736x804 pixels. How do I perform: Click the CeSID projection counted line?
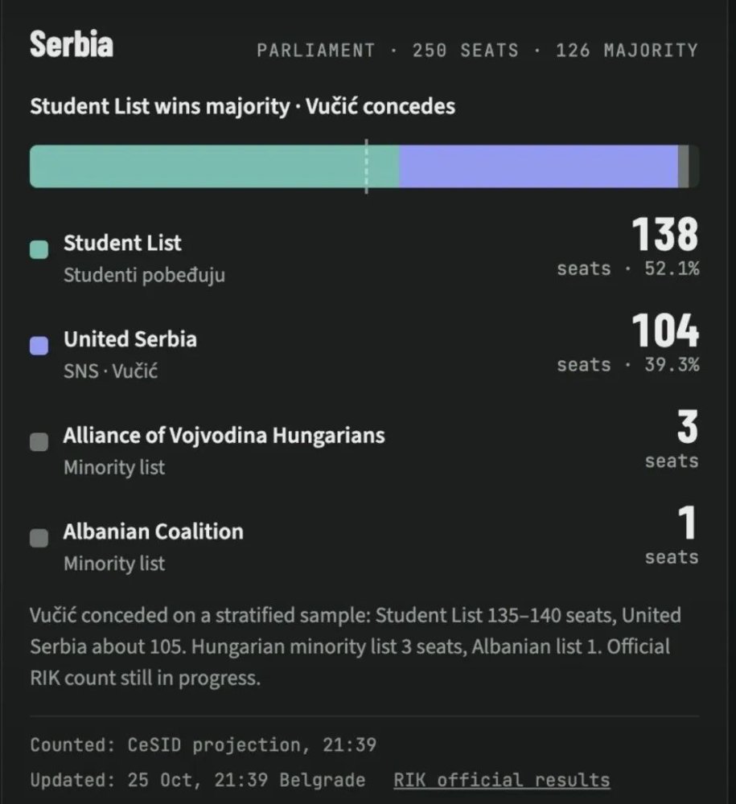pyautogui.click(x=204, y=745)
